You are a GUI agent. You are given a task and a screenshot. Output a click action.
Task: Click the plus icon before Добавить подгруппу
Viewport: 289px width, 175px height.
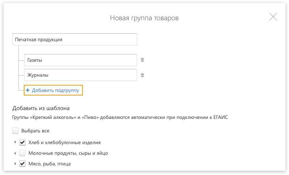tap(28, 90)
